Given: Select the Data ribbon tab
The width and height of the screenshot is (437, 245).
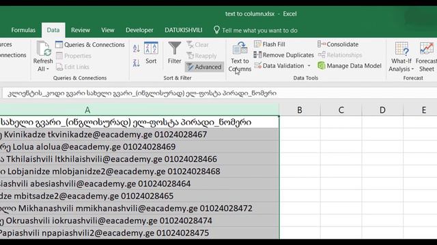Looking at the screenshot, I should [x=53, y=30].
